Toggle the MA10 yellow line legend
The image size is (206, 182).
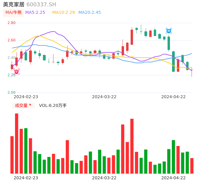(63, 12)
